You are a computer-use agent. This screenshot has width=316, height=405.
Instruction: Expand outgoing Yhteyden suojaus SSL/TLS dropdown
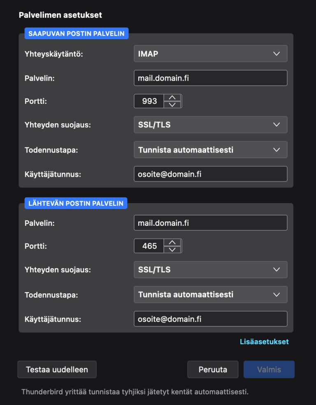[211, 269]
